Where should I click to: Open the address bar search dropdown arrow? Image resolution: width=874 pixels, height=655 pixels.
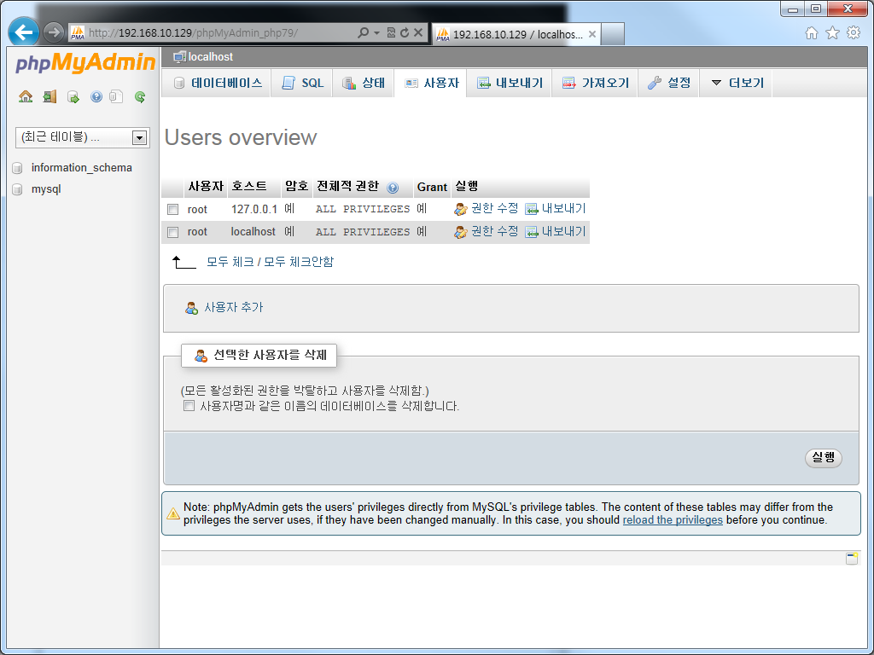click(x=376, y=33)
